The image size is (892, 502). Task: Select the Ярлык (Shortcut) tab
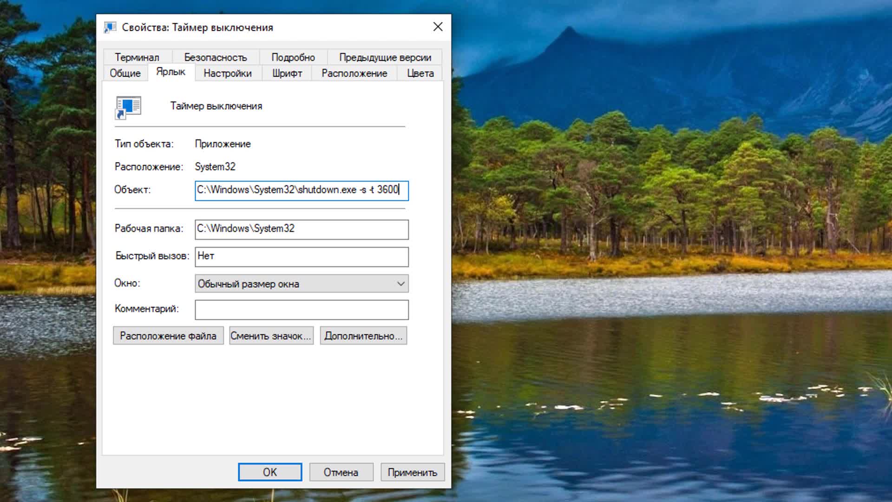tap(171, 73)
